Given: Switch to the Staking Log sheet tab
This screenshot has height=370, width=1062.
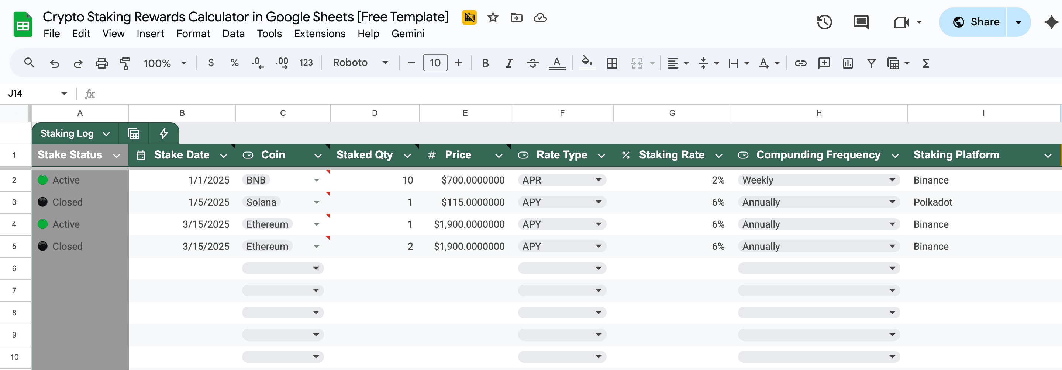Looking at the screenshot, I should point(68,133).
